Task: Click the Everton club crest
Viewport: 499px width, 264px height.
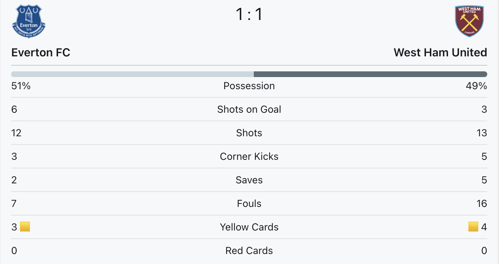Action: (29, 22)
